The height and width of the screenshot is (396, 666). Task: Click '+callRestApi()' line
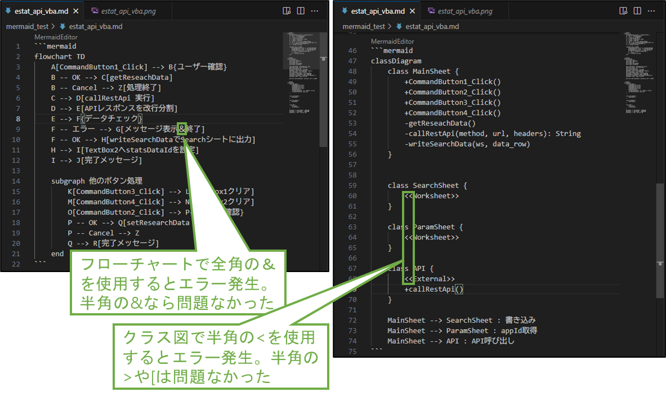[x=433, y=290]
